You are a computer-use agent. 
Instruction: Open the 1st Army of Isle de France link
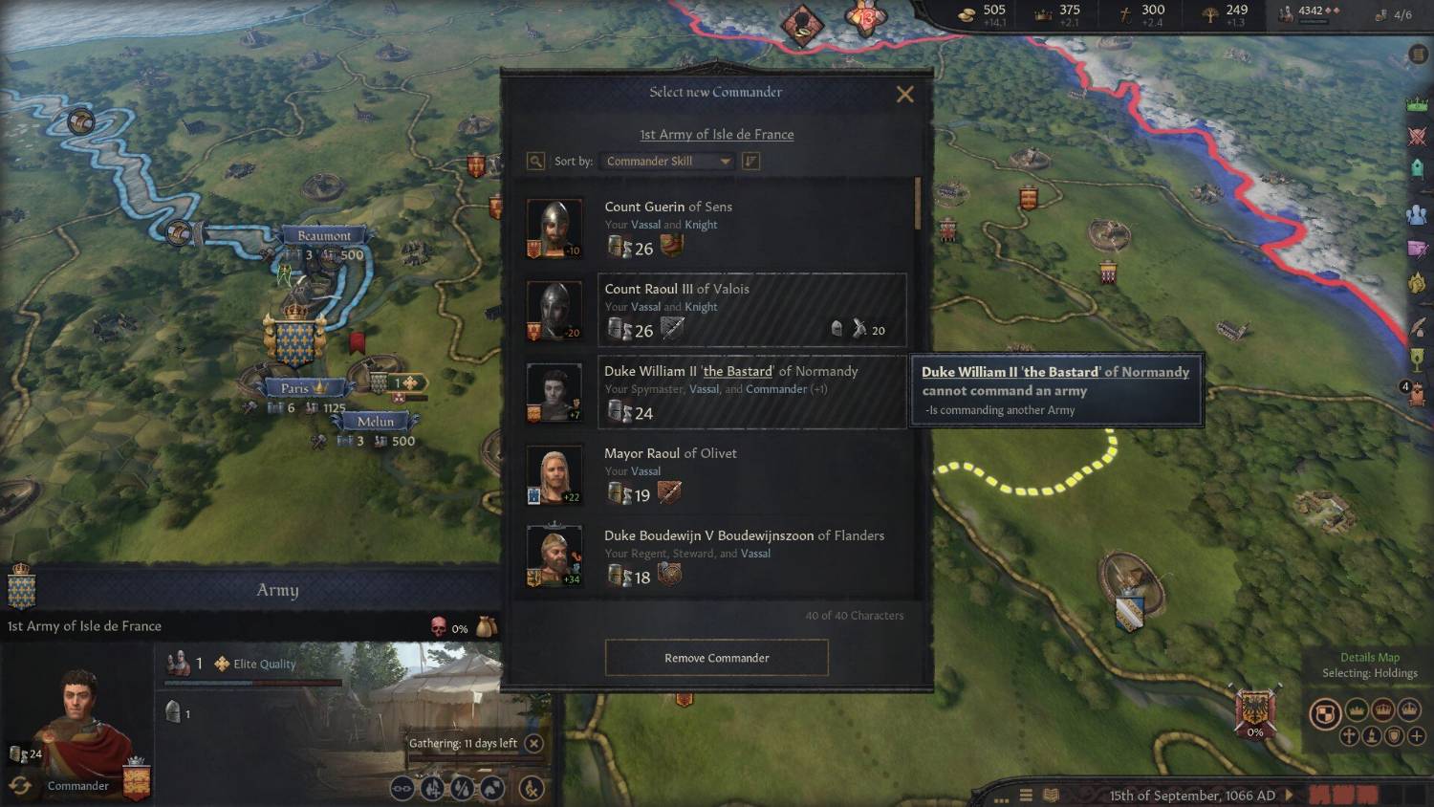coord(717,134)
